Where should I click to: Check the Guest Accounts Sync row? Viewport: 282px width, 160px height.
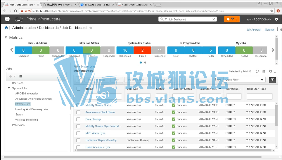click(x=78, y=147)
